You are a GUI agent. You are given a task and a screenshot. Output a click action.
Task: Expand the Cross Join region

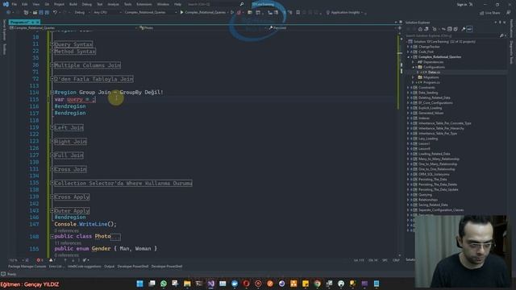(52, 169)
